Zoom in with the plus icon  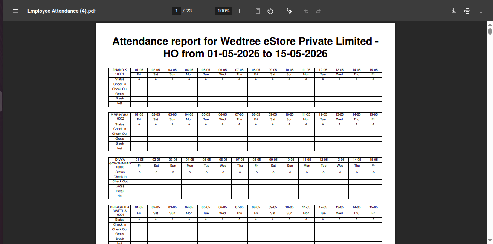click(x=240, y=11)
